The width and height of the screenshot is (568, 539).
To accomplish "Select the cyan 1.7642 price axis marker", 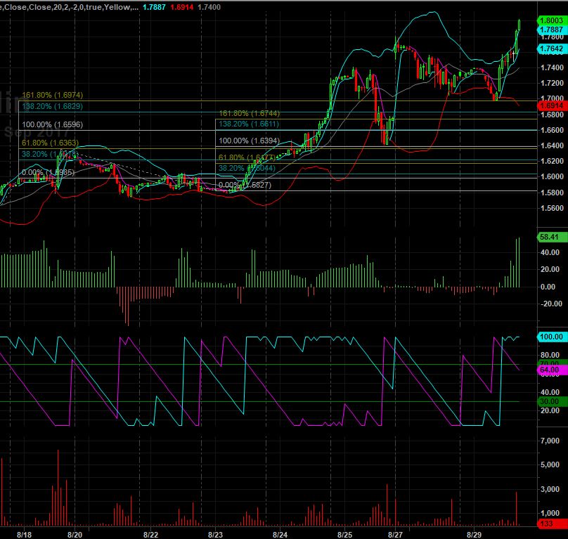I will click(x=550, y=48).
